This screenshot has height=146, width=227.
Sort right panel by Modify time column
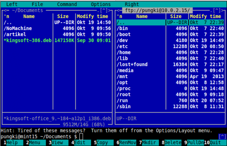click(x=205, y=17)
